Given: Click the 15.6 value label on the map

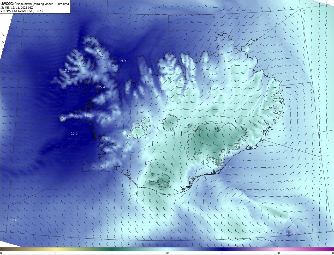Looking at the screenshot, I should [x=74, y=133].
